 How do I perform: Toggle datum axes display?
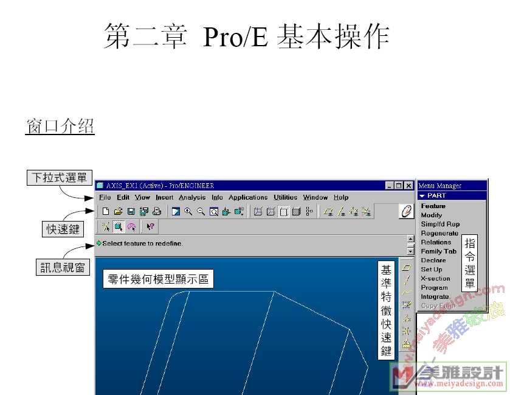click(x=341, y=212)
